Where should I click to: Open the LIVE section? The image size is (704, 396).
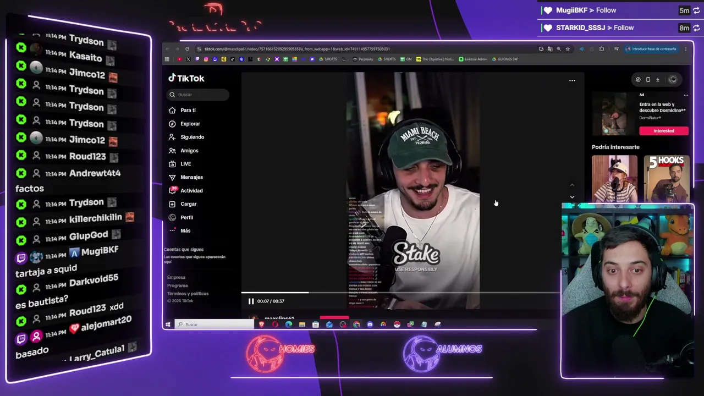point(180,164)
